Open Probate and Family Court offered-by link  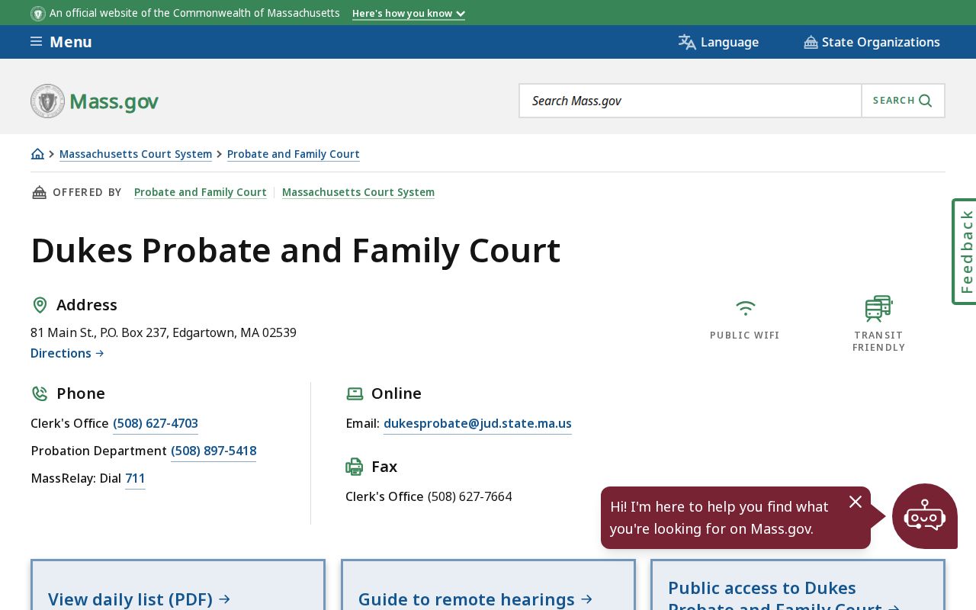[201, 192]
